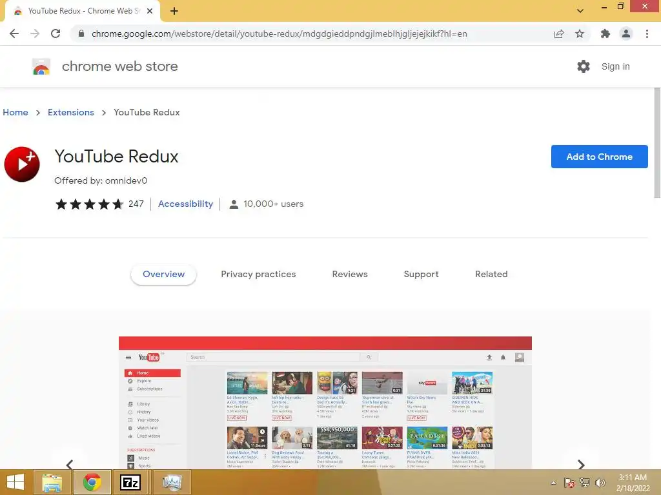Open the Reviews tab
The height and width of the screenshot is (495, 661).
(350, 274)
